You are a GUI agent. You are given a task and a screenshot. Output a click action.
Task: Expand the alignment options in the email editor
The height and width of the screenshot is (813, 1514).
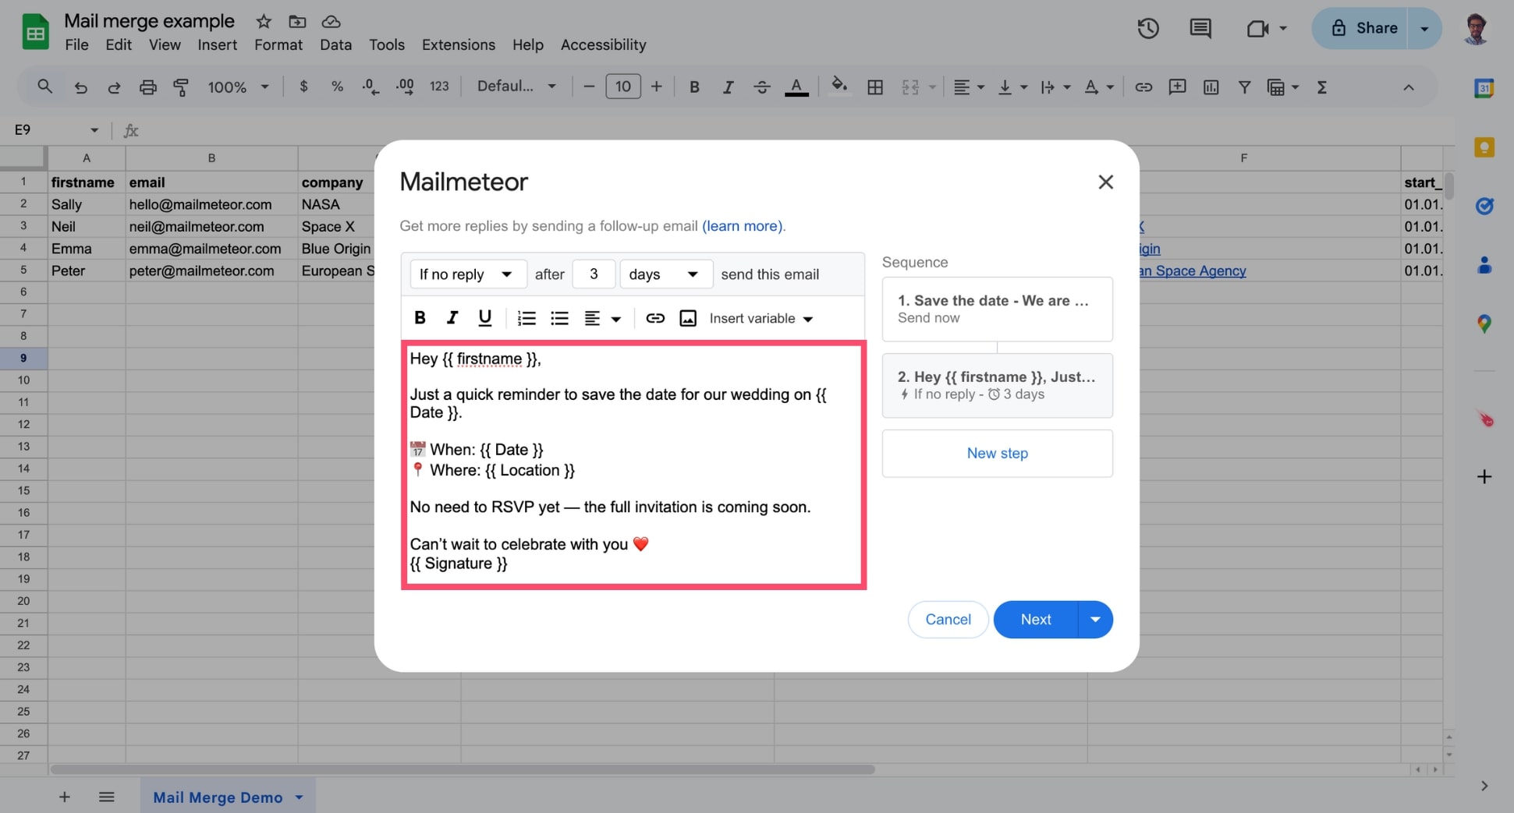616,318
